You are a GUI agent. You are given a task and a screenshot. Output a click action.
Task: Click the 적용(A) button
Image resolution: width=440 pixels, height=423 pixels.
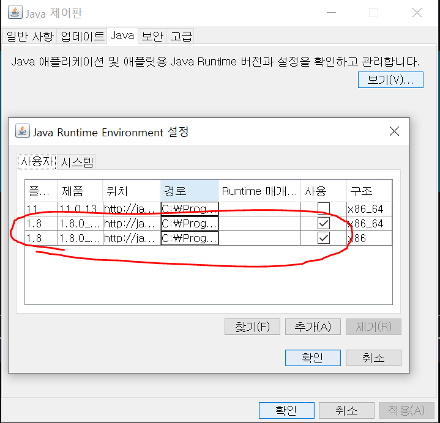pos(406,410)
